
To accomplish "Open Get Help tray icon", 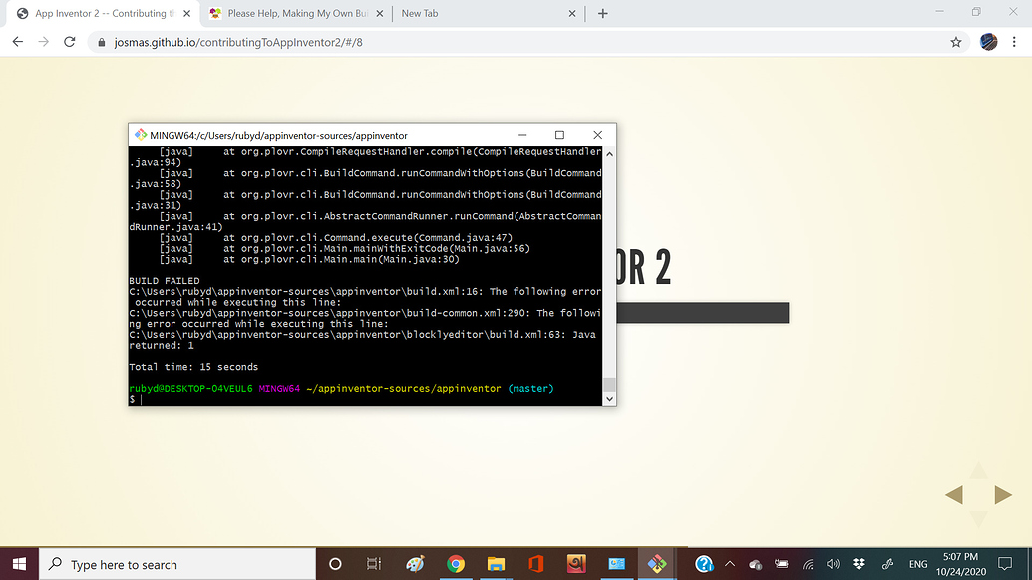I will click(704, 564).
